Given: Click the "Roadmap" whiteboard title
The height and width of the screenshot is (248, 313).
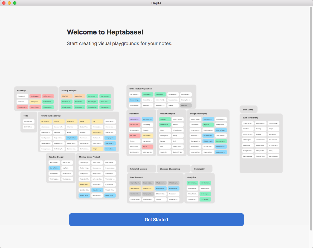Looking at the screenshot, I should pyautogui.click(x=21, y=91).
